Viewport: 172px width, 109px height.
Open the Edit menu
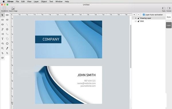(x=23, y=1)
